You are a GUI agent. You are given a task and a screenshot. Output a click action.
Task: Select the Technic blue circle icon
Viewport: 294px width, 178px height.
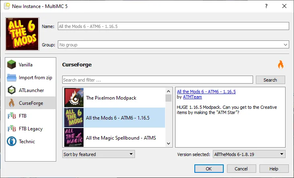pos(12,141)
